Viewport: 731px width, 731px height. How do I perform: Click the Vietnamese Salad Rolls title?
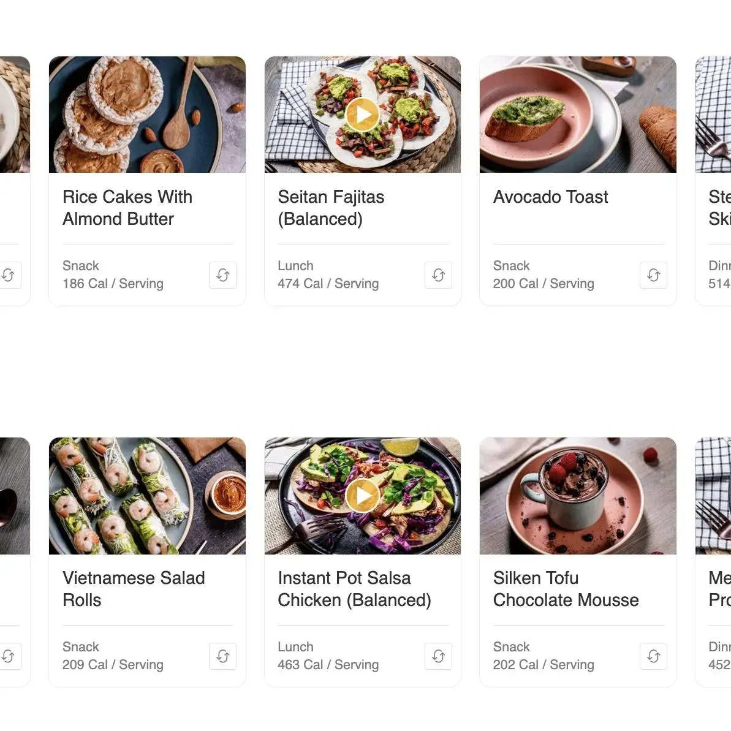pyautogui.click(x=134, y=589)
